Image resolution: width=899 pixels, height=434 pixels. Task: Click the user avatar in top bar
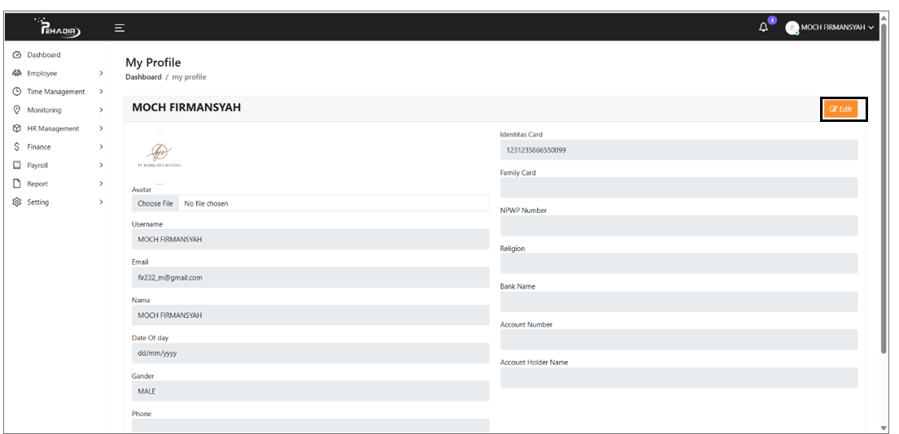(x=792, y=28)
